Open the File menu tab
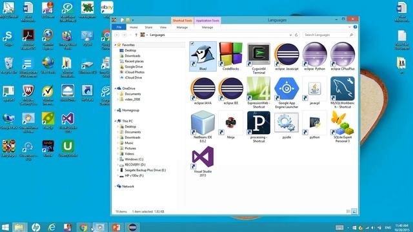The height and width of the screenshot is (232, 413). [x=119, y=27]
